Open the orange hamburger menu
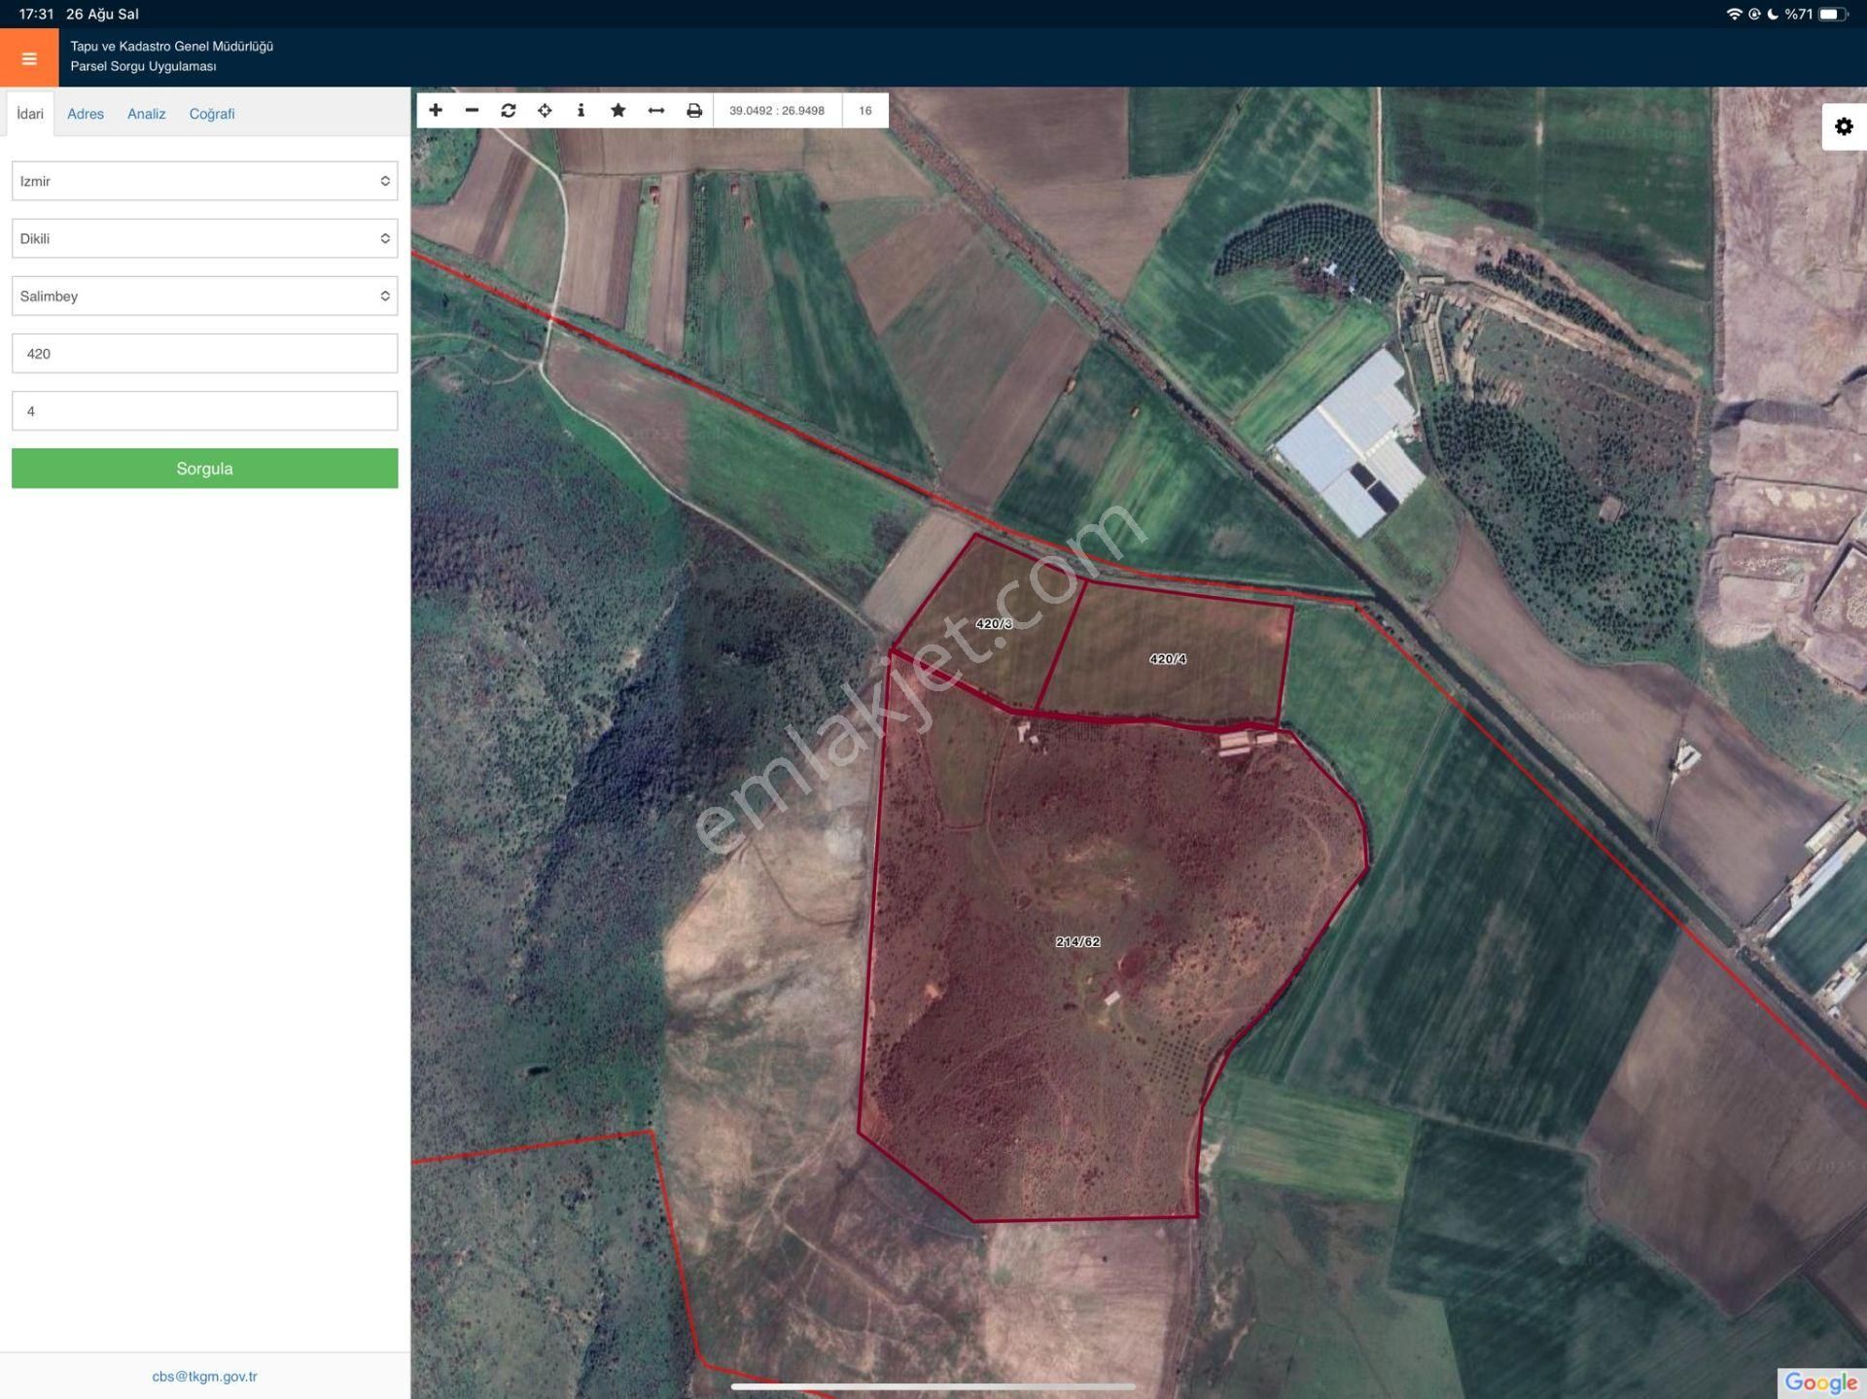The height and width of the screenshot is (1399, 1867). click(29, 58)
